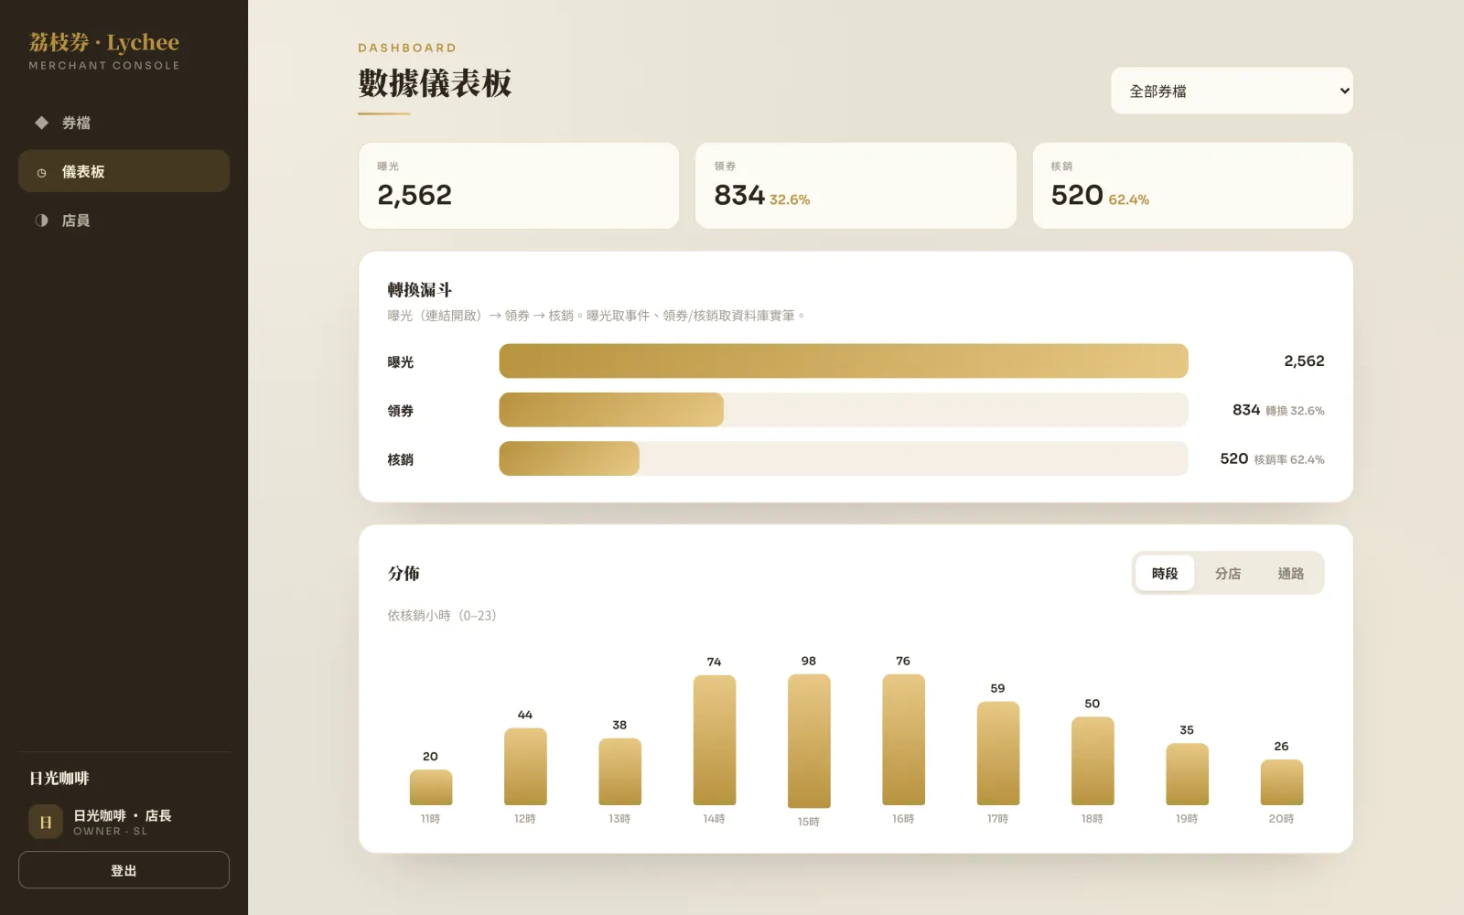Click the 登出 logout button

[x=124, y=870]
